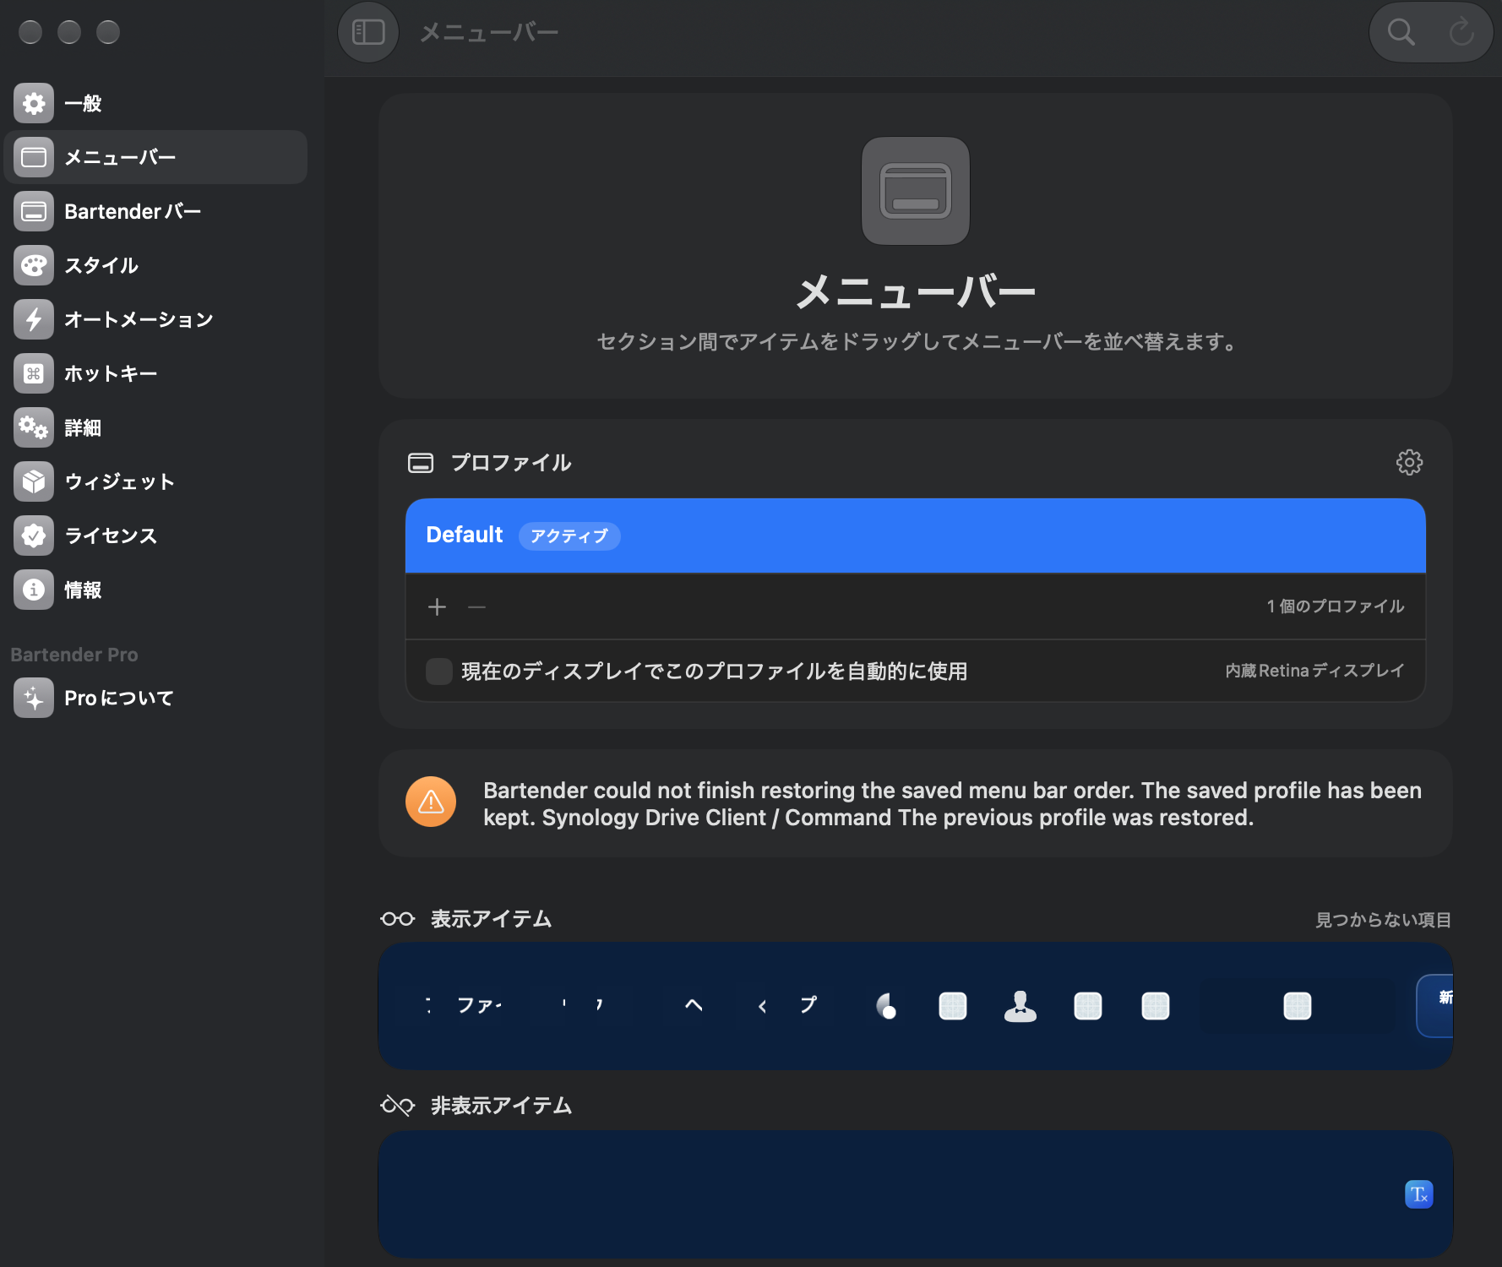Open ライセンス (License) pane

(x=155, y=536)
